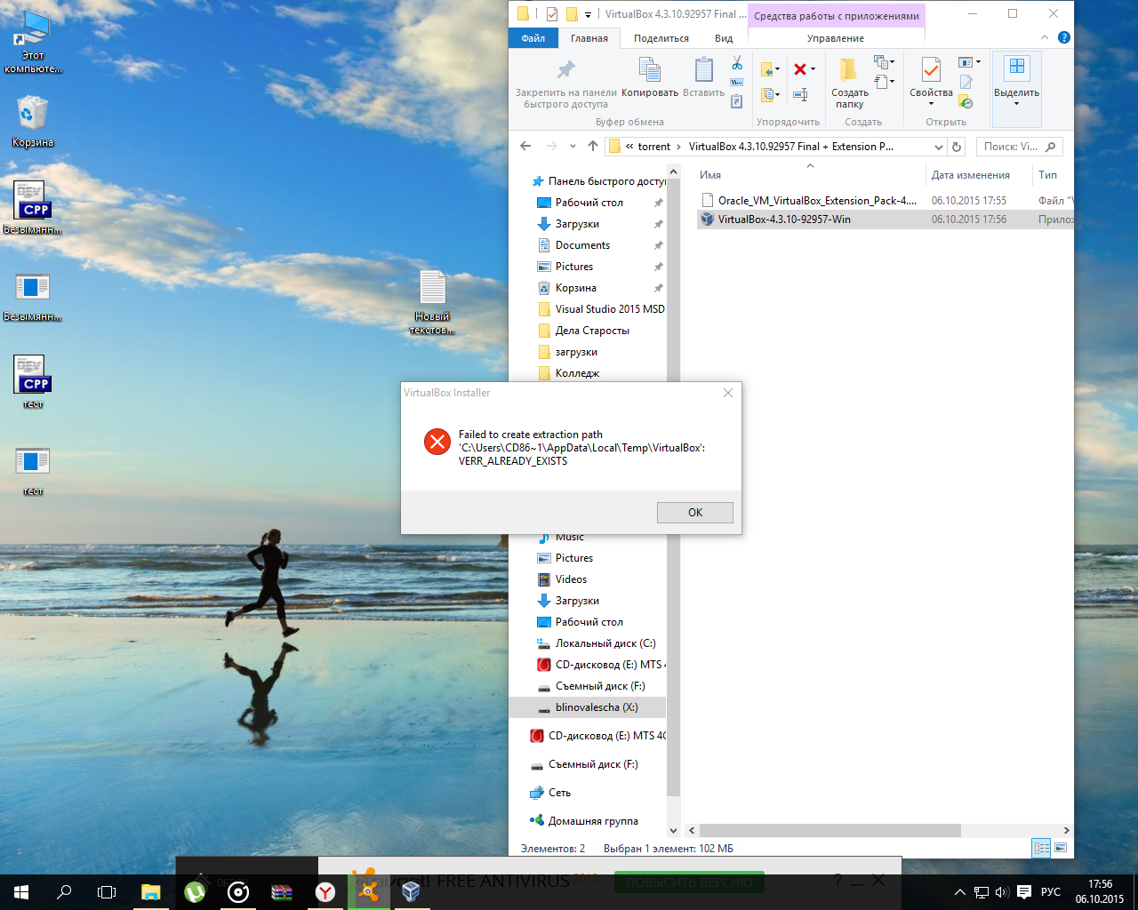The width and height of the screenshot is (1138, 910).
Task: Click the 'Дата изменения' column header
Action: click(971, 175)
